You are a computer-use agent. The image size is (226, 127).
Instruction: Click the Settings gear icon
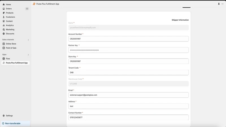[x=4, y=116]
